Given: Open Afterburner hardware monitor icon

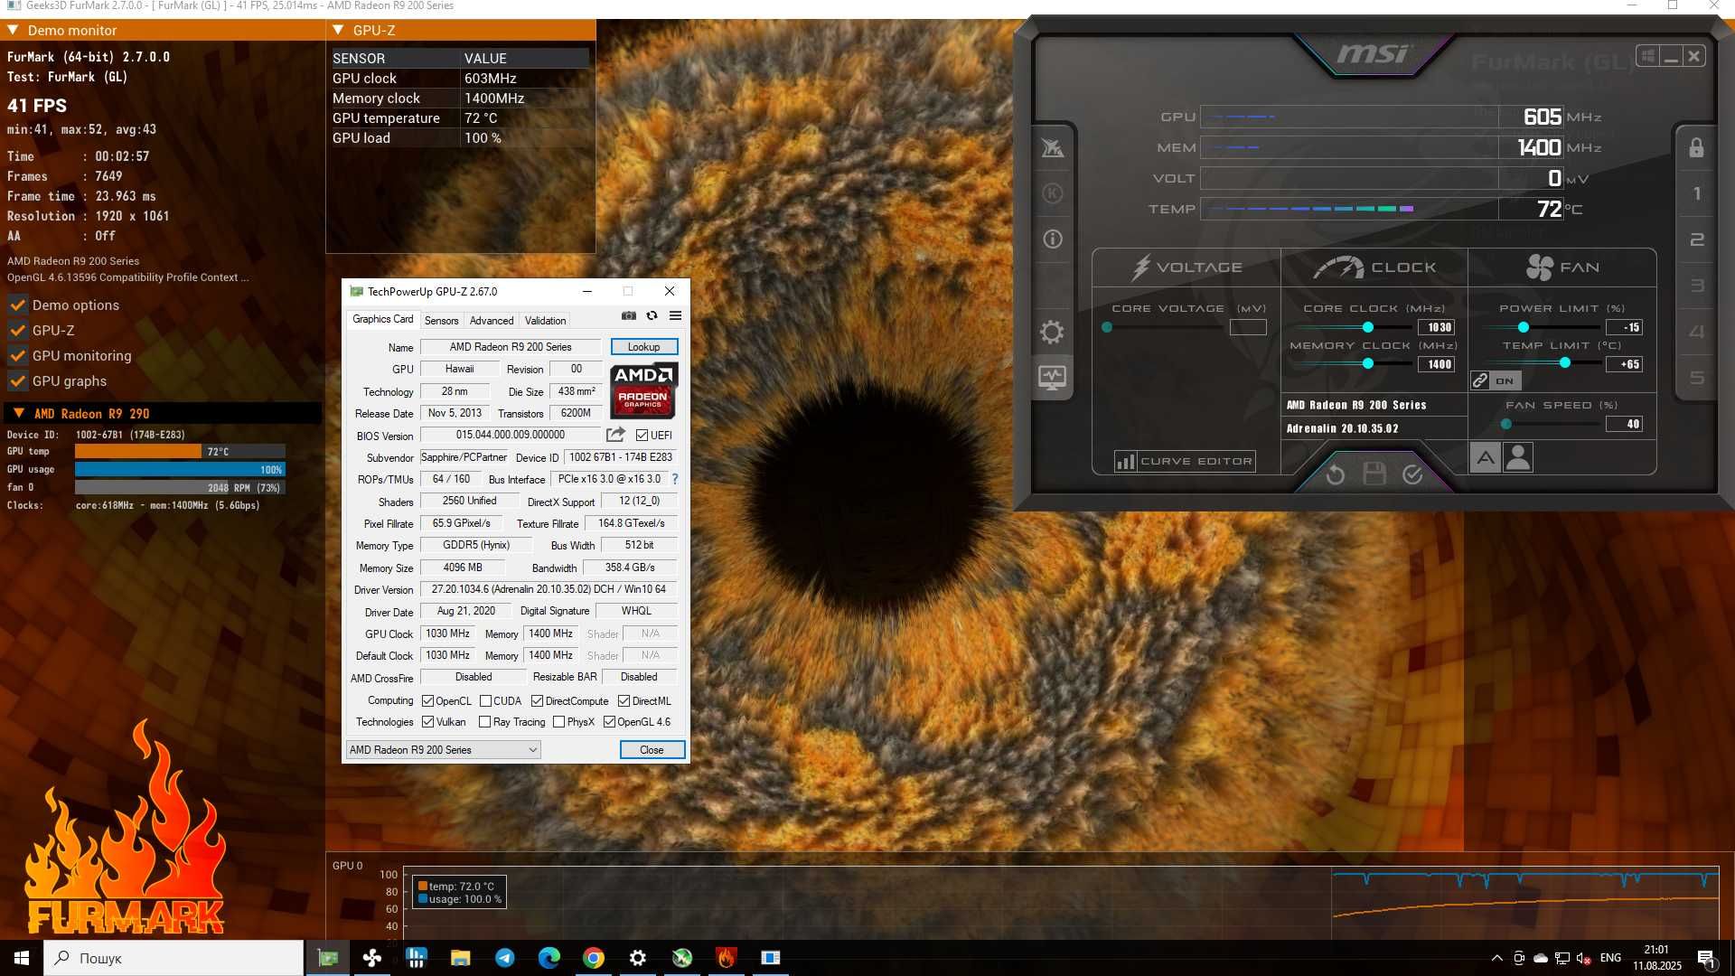Looking at the screenshot, I should click(1052, 377).
